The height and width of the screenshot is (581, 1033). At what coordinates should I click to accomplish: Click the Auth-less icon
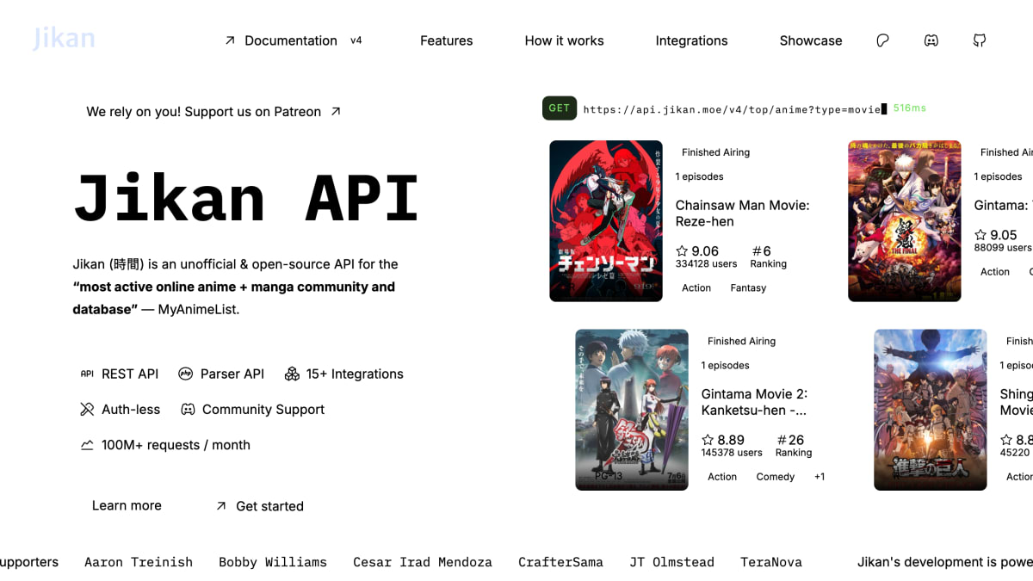87,409
